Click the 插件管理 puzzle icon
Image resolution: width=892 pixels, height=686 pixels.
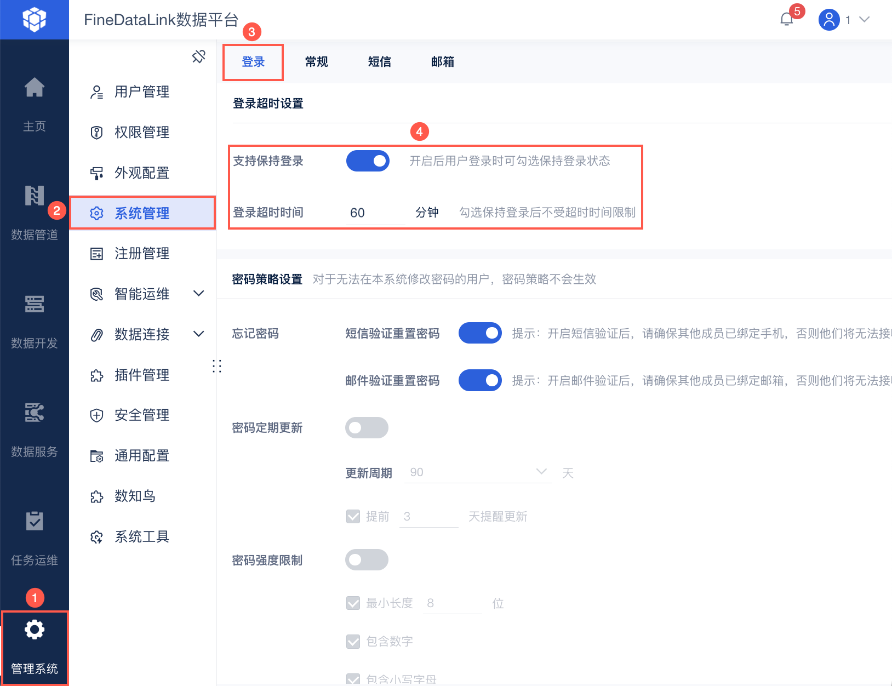tap(96, 375)
